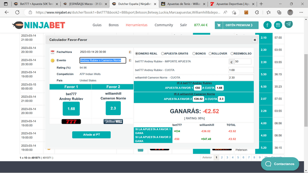Screen dimensions: 308x173
Task: Open the Instagram round icon
Action: pyautogui.click(x=278, y=25)
